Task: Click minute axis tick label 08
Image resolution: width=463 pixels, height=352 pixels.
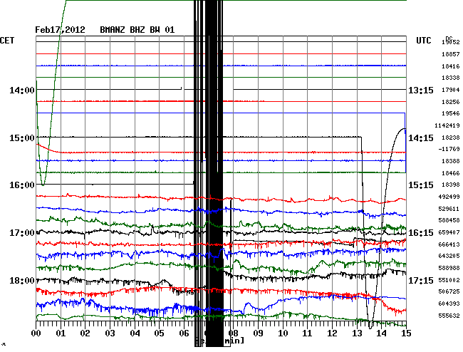Action: click(x=234, y=333)
